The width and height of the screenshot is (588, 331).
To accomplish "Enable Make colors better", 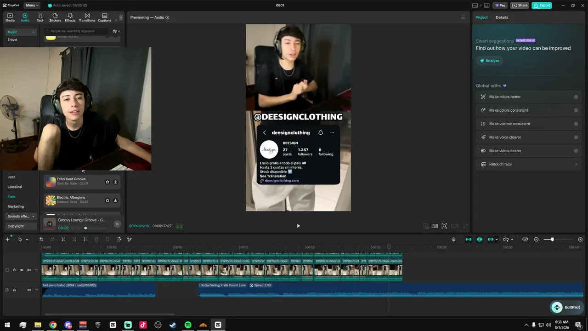I will [x=576, y=97].
